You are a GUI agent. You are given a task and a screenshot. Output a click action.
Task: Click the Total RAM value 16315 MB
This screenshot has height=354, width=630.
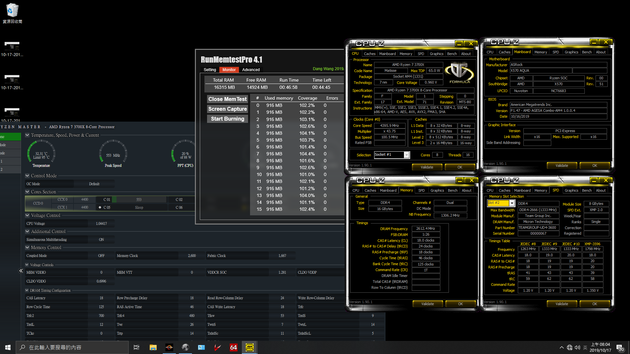224,87
